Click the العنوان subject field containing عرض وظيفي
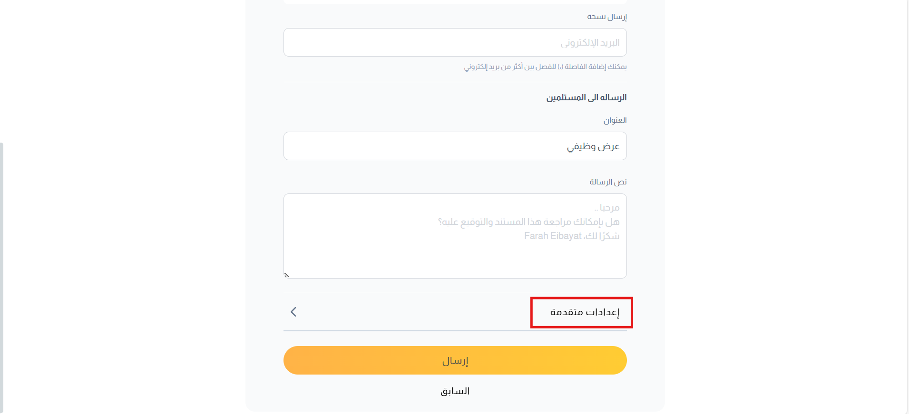 (455, 146)
